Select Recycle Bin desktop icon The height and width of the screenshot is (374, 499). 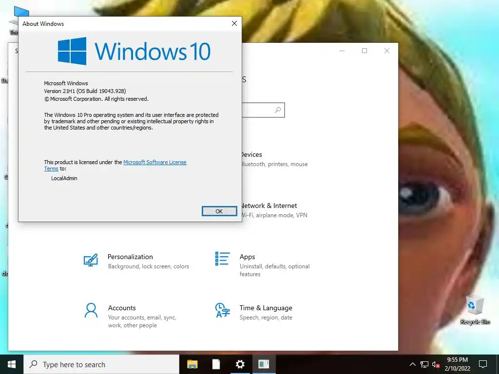point(475,310)
